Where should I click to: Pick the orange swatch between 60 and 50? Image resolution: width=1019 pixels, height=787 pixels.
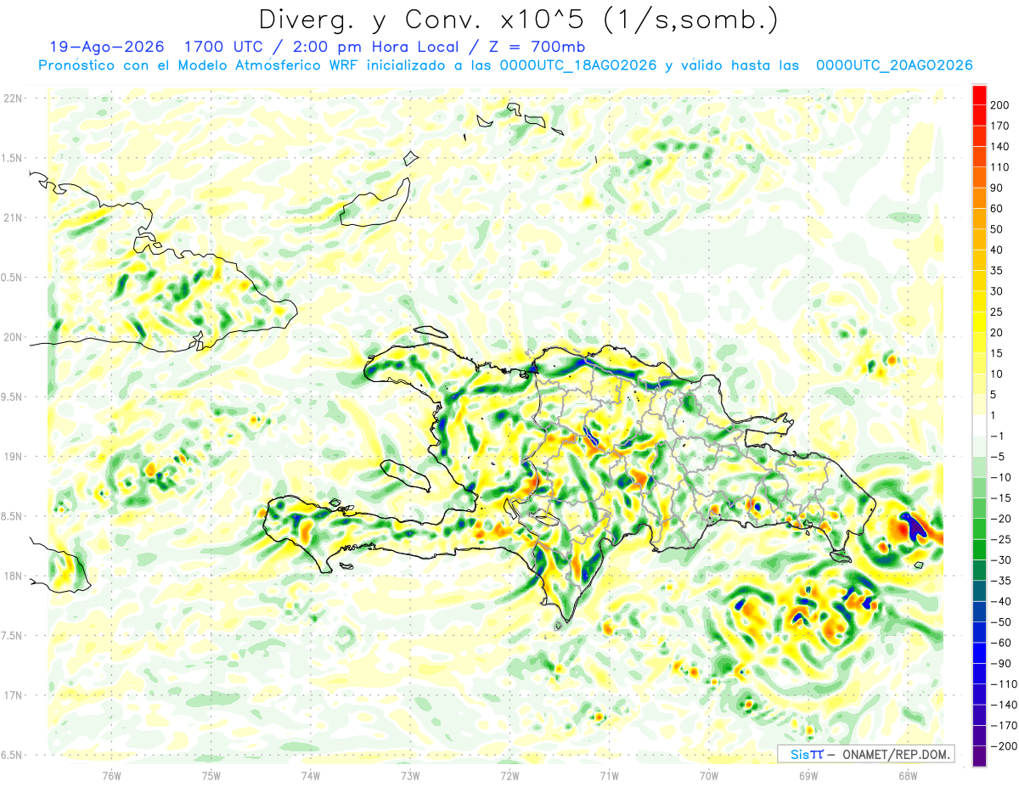[979, 219]
